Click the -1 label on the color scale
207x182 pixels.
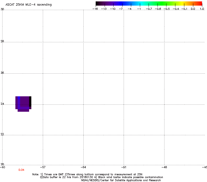tap(139, 9)
